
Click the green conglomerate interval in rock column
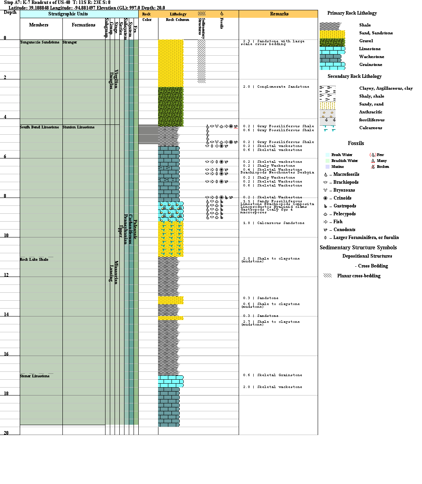point(171,107)
